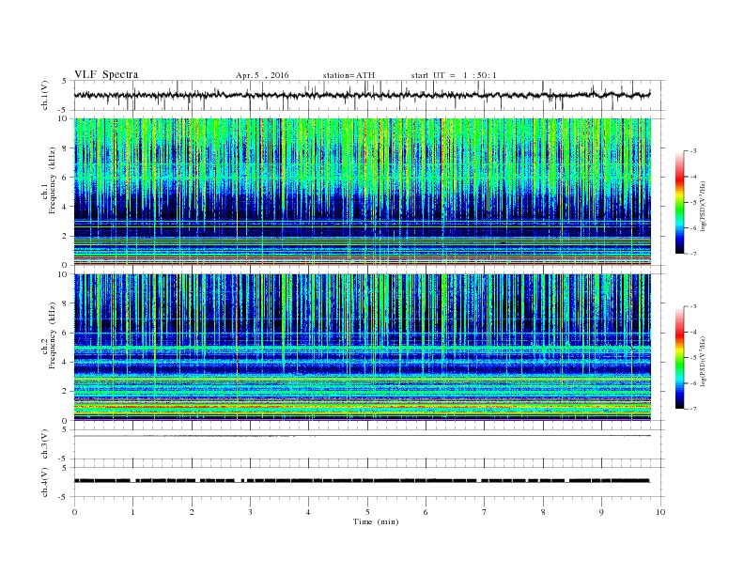Click the ch.1 colorbar 'log(PSD)(V²/Hz)' label

coord(704,205)
